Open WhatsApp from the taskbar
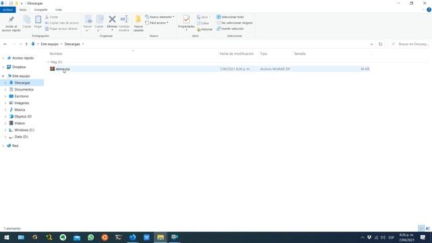 click(90, 237)
